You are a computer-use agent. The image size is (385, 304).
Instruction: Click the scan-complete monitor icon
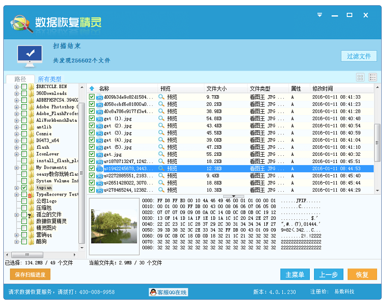[29, 54]
